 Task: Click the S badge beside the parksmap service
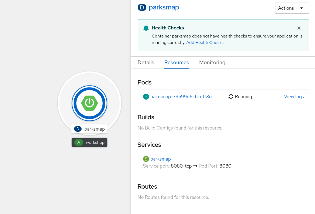pyautogui.click(x=146, y=159)
